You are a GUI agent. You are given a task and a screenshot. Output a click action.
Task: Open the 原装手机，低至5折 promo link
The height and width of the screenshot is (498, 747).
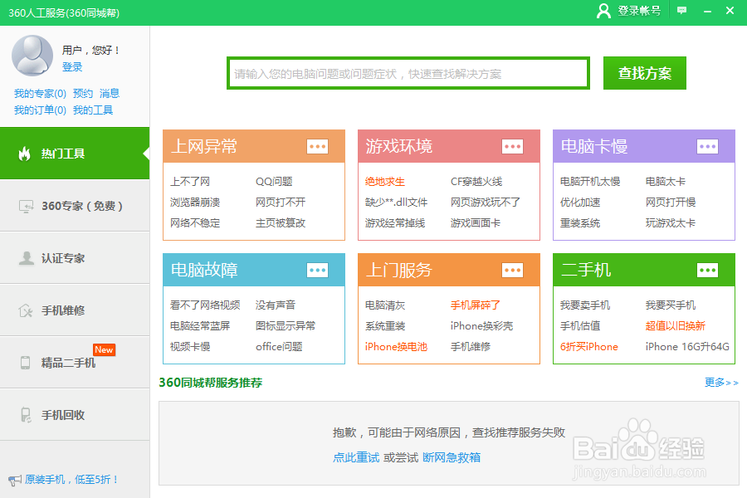71,480
